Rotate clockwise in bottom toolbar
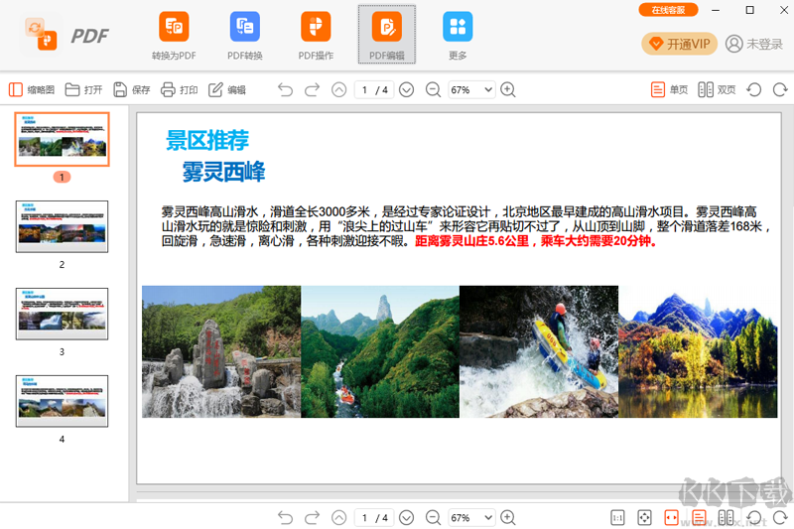Screen dimensions: 794x529 tap(780, 518)
